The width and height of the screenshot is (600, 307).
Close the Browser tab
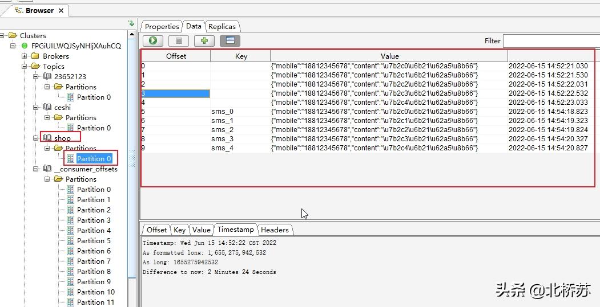(x=61, y=11)
